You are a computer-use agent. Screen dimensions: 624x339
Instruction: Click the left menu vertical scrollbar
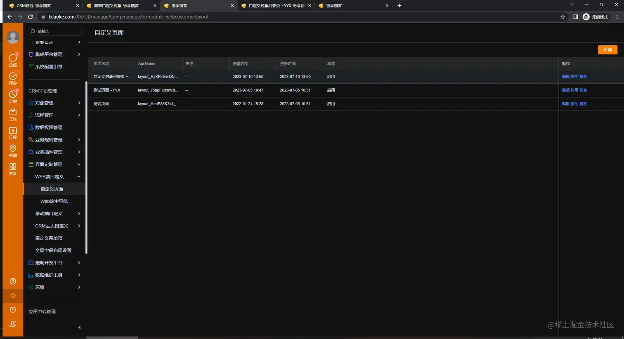86,167
